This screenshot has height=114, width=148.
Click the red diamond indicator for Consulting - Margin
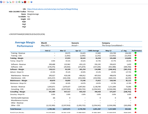(x=136, y=91)
